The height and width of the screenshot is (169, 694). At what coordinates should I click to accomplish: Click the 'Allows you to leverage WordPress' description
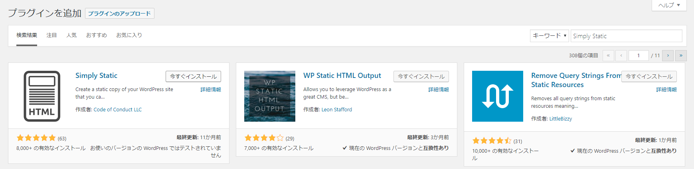click(x=347, y=93)
